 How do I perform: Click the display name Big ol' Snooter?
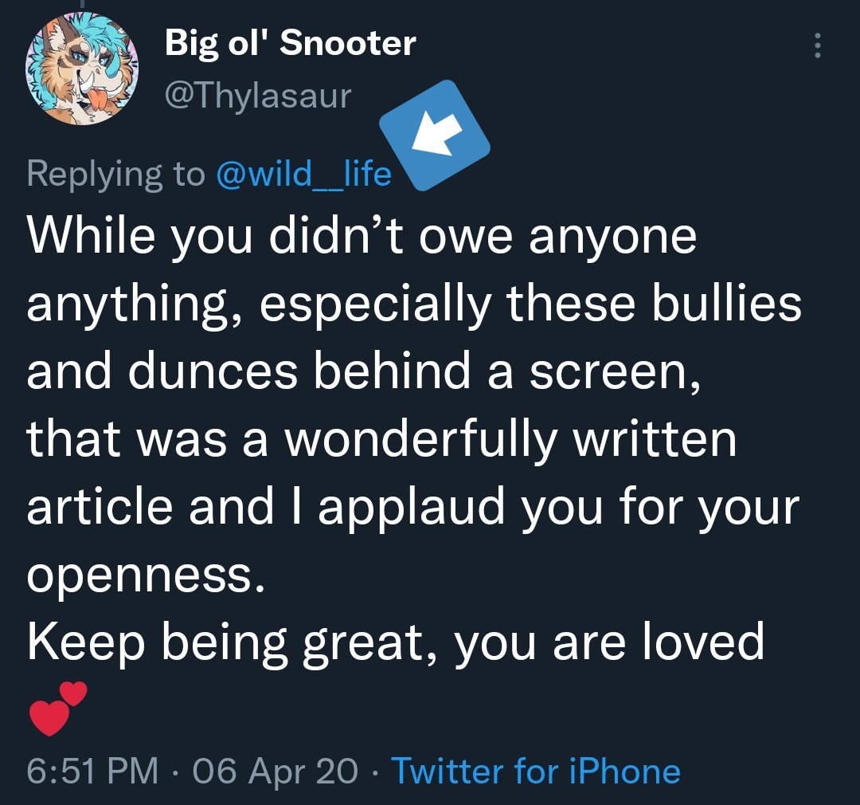click(x=290, y=43)
